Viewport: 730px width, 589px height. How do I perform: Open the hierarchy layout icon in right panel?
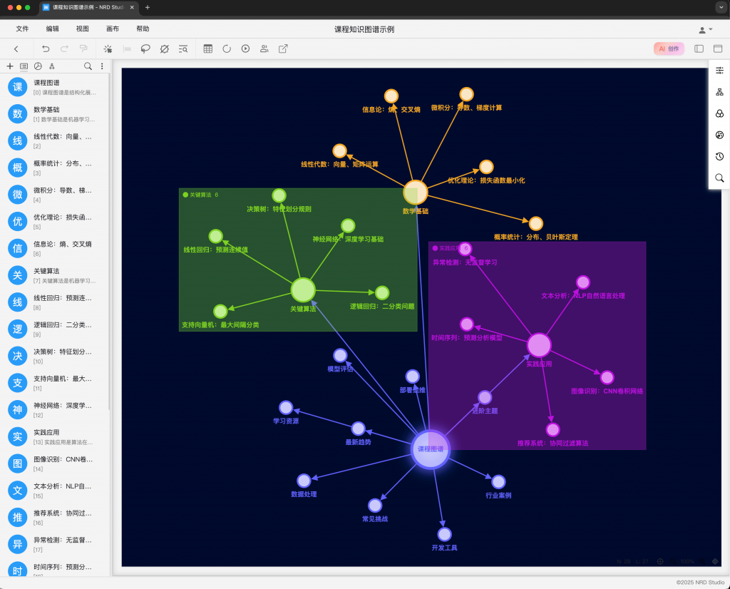pyautogui.click(x=719, y=92)
